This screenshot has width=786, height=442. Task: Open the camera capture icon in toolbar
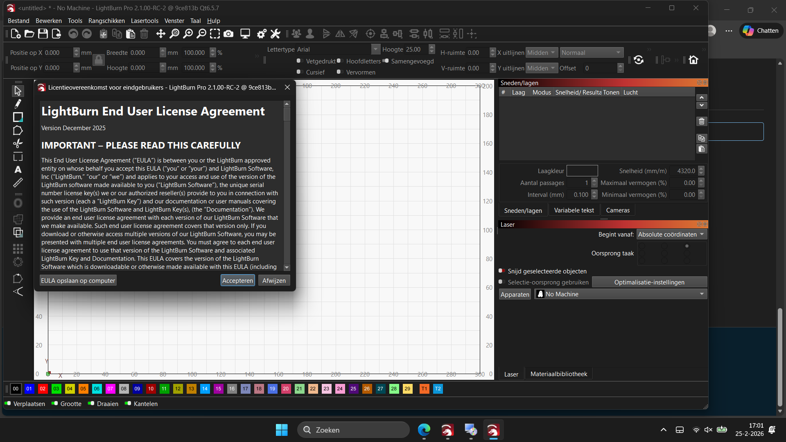point(228,34)
